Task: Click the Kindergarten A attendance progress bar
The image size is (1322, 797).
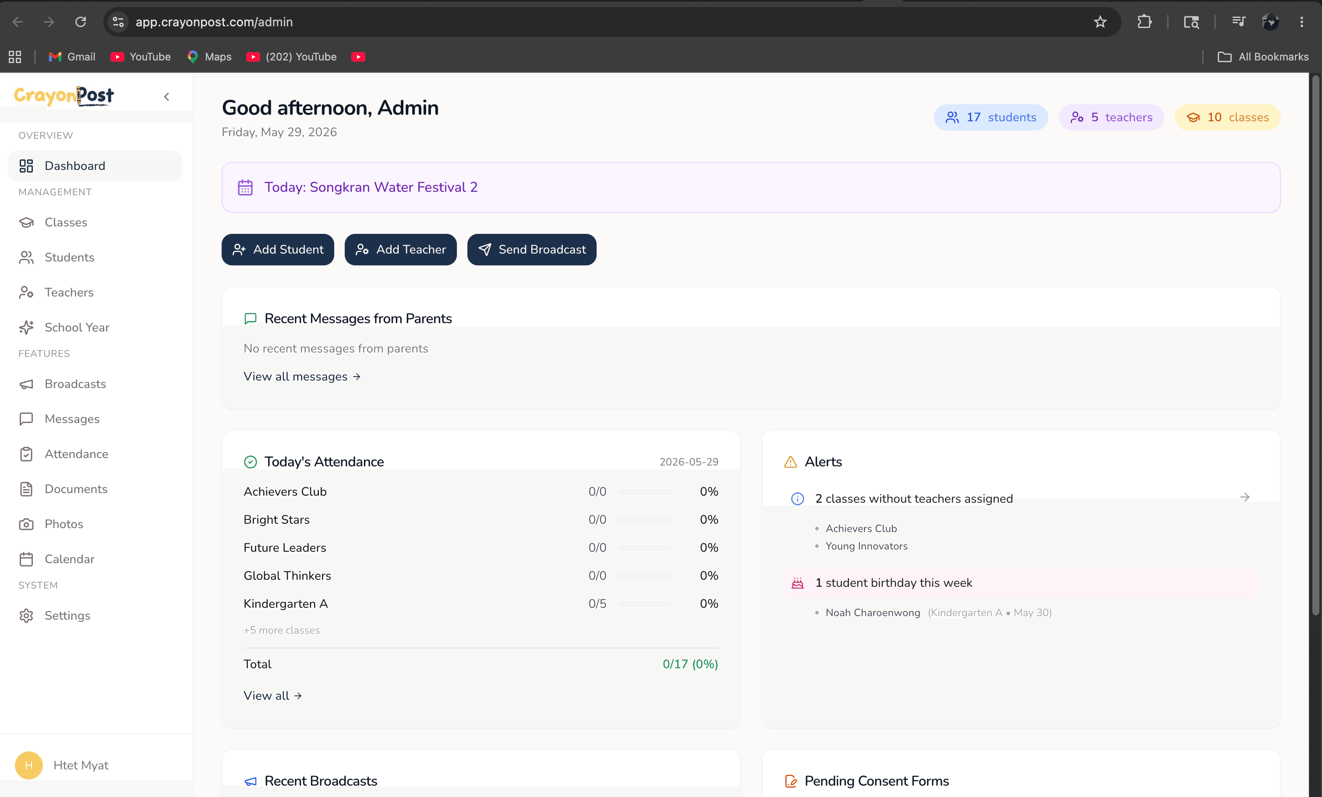Action: pyautogui.click(x=645, y=604)
